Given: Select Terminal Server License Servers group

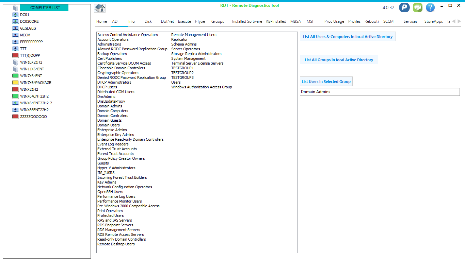Looking at the screenshot, I should point(197,63).
